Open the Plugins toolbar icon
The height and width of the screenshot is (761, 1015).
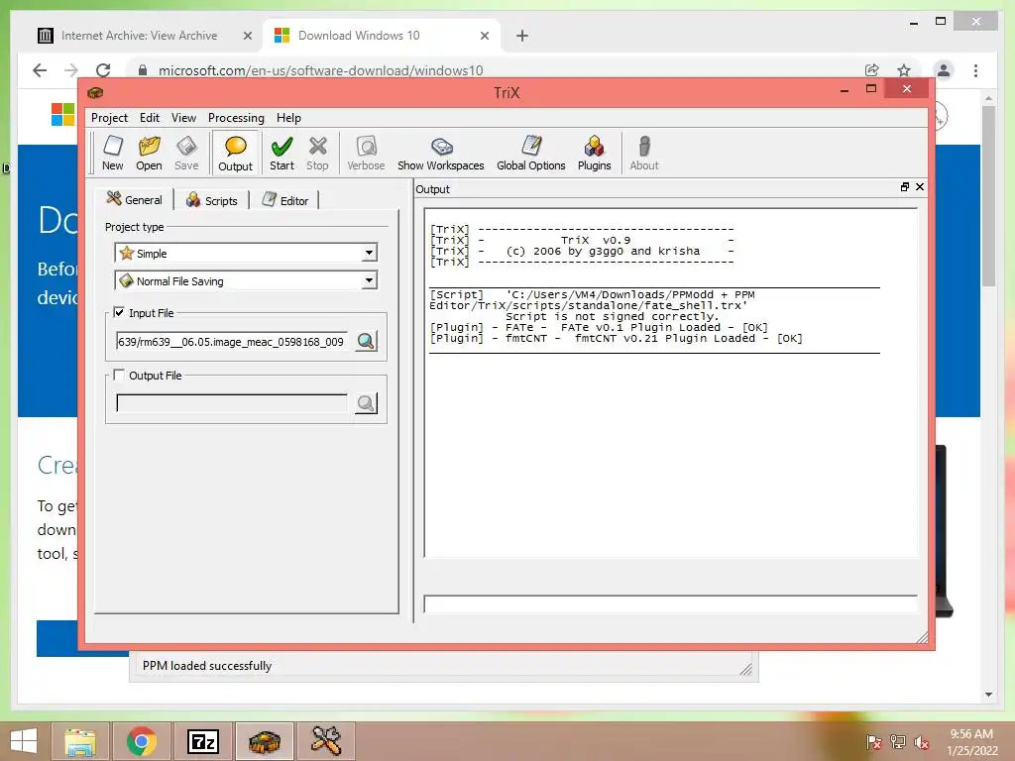pyautogui.click(x=595, y=153)
